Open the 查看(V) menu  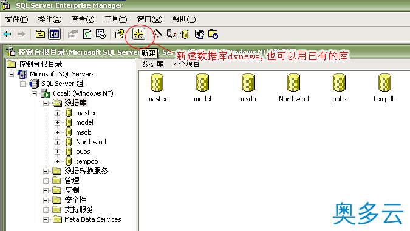(x=83, y=19)
